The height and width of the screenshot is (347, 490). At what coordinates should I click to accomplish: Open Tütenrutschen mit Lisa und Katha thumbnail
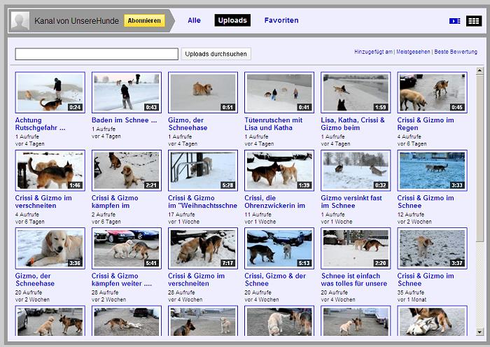pyautogui.click(x=279, y=92)
